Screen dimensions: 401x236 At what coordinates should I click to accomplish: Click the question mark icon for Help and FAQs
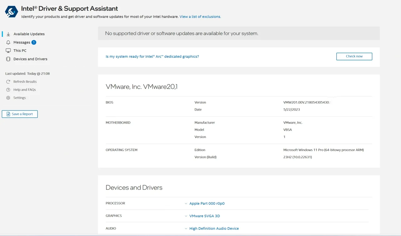(x=8, y=90)
